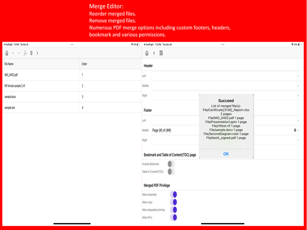Image resolution: width=307 pixels, height=230 pixels.
Task: Expand the Header Right dropdown
Action: 298,96
